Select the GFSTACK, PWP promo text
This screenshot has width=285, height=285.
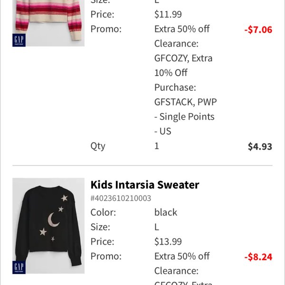[185, 102]
